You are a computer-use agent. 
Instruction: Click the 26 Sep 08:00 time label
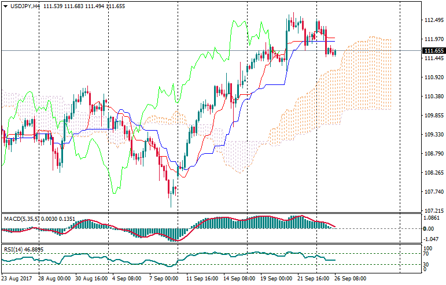tap(351, 279)
